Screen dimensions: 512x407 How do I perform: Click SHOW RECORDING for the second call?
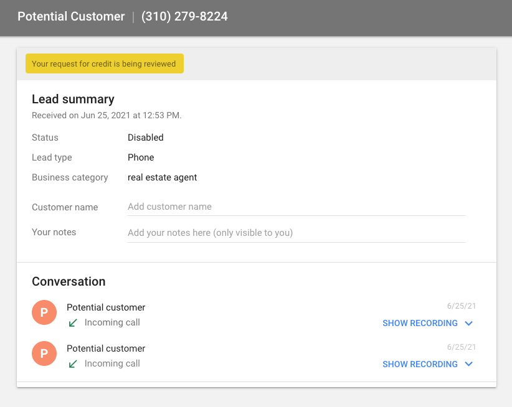click(x=420, y=365)
